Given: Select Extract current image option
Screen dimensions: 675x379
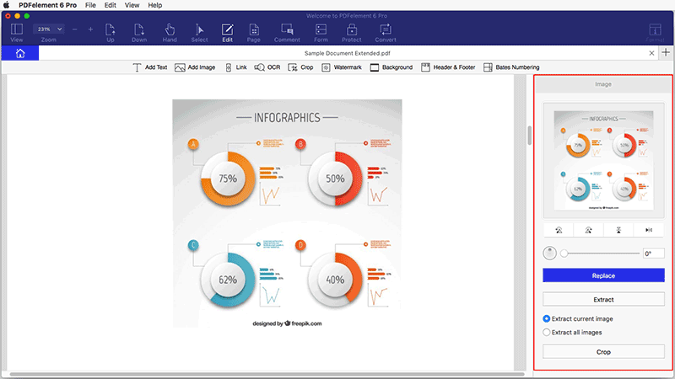Looking at the screenshot, I should click(x=578, y=319).
